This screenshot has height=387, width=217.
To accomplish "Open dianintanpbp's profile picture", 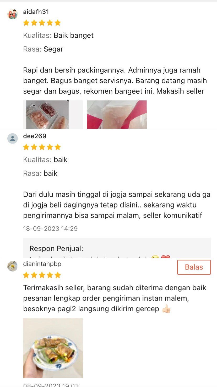I will tap(12, 266).
